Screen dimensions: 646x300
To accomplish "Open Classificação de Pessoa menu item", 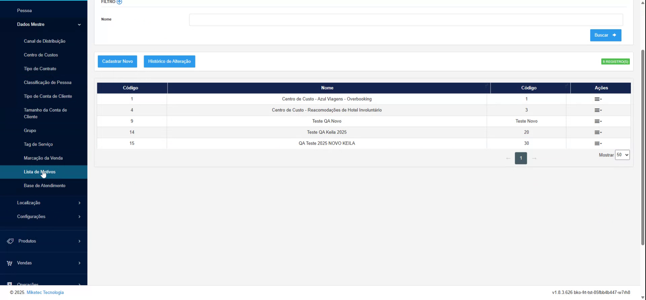I will (x=48, y=82).
